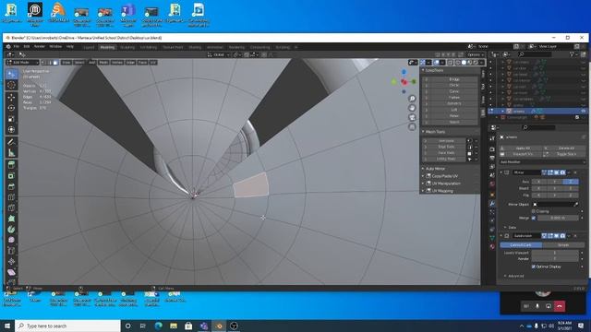Open Microsoft Edge from taskbar
The width and height of the screenshot is (591, 332).
158,326
